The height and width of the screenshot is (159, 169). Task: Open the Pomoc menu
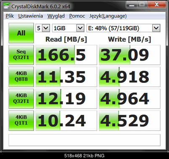coord(77,16)
